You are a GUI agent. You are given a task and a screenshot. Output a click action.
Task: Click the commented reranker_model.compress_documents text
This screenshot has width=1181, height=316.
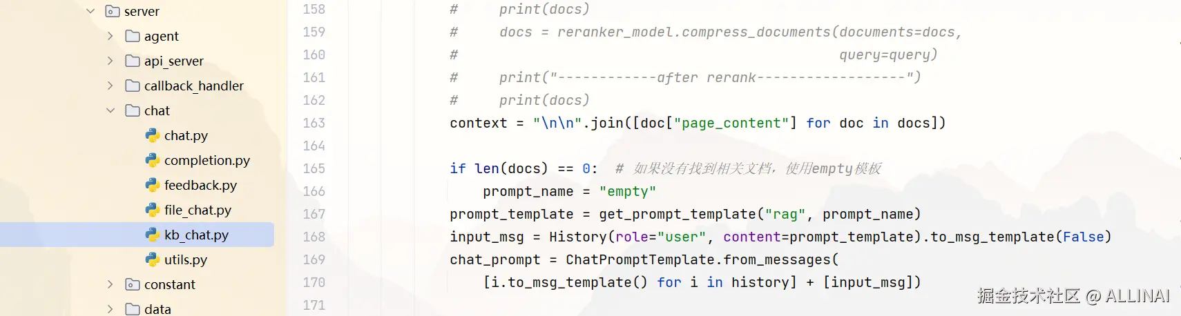coord(694,32)
